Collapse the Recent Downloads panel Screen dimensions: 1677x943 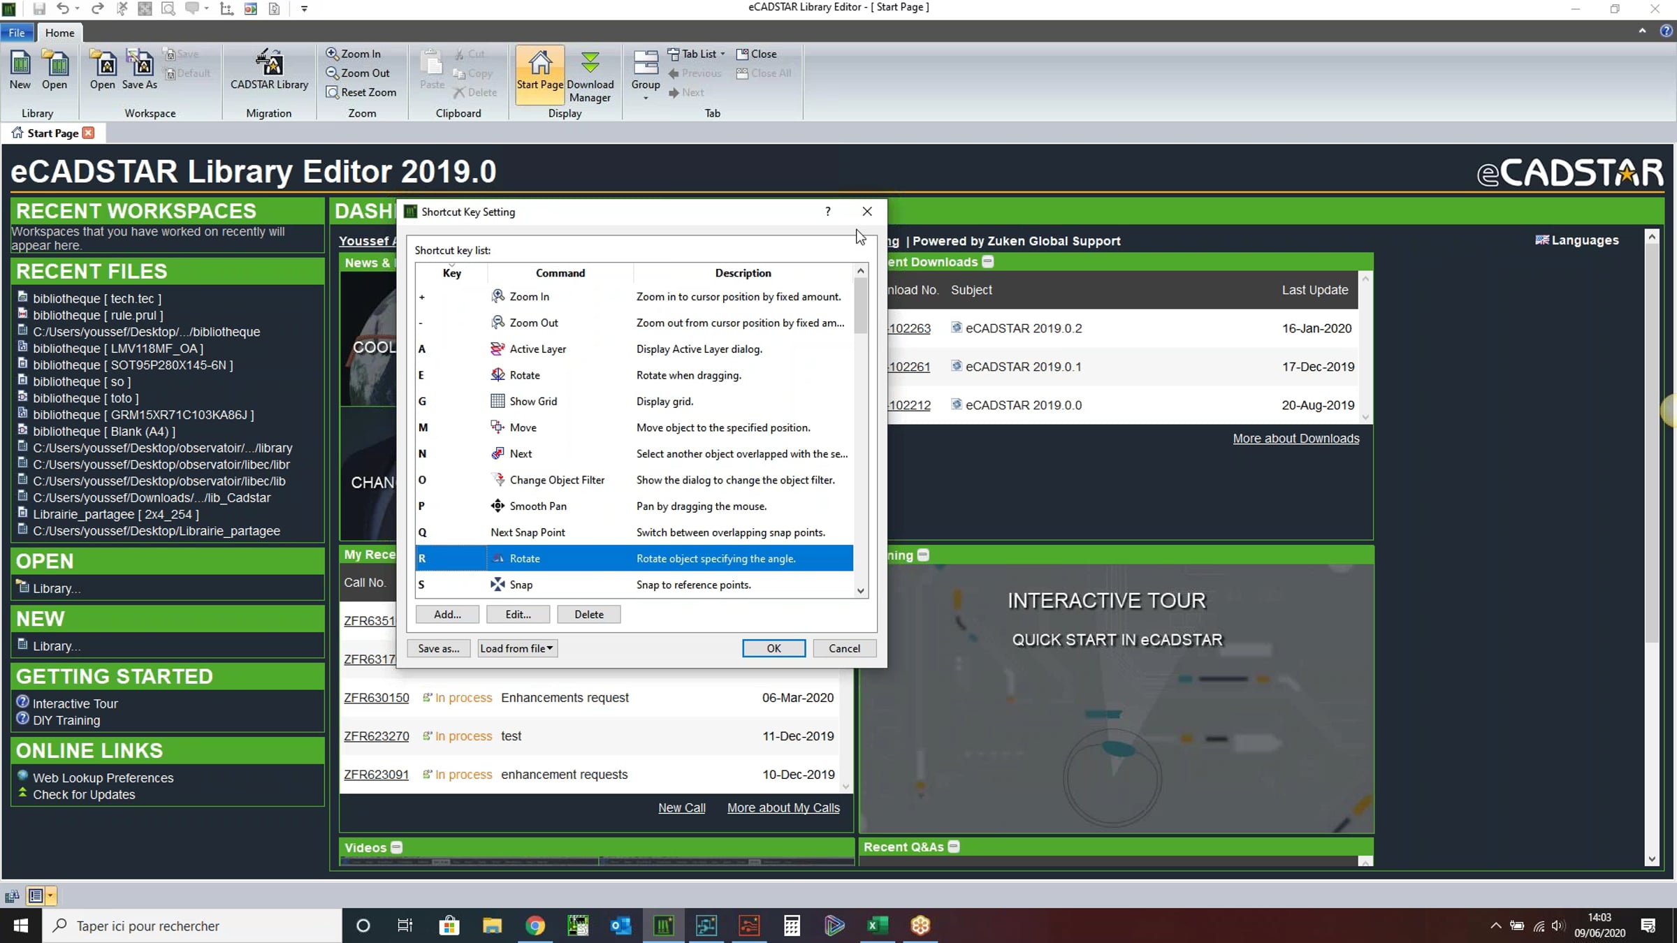988,262
